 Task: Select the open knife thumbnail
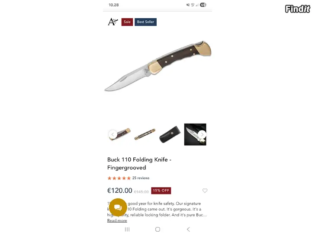120,134
